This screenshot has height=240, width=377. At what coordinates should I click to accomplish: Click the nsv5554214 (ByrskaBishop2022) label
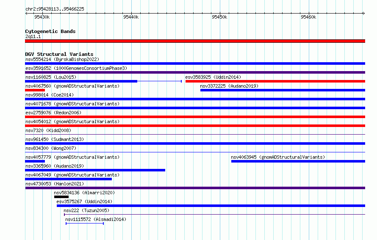pyautogui.click(x=62, y=59)
